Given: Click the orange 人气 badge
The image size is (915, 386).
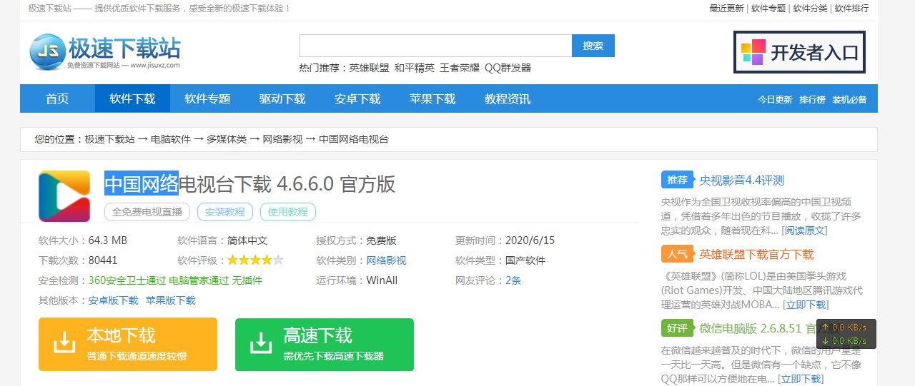Looking at the screenshot, I should click(x=677, y=254).
